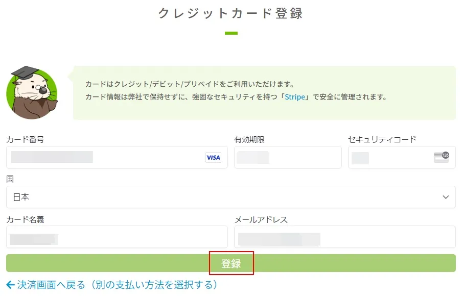Click the メールアドレス field label
Image resolution: width=463 pixels, height=297 pixels.
coord(261,220)
